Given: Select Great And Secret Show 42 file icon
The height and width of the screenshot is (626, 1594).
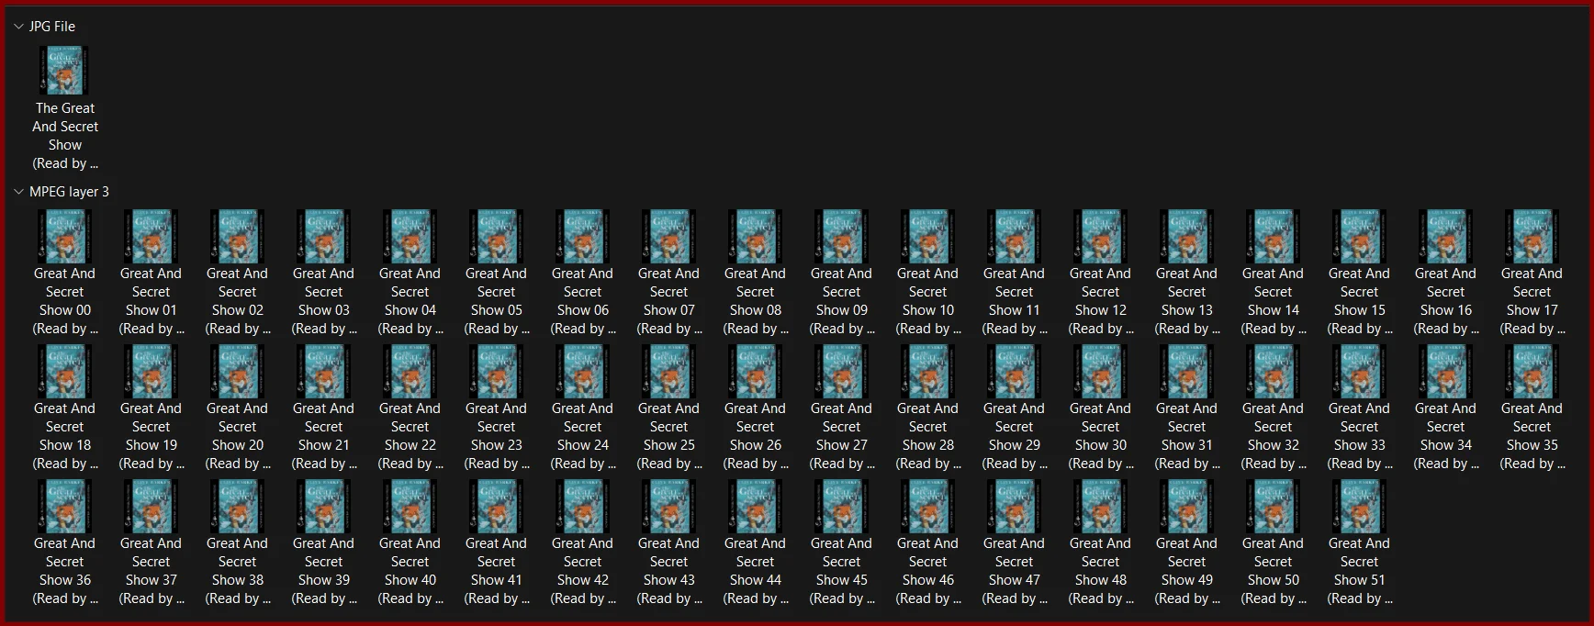Looking at the screenshot, I should coord(583,506).
